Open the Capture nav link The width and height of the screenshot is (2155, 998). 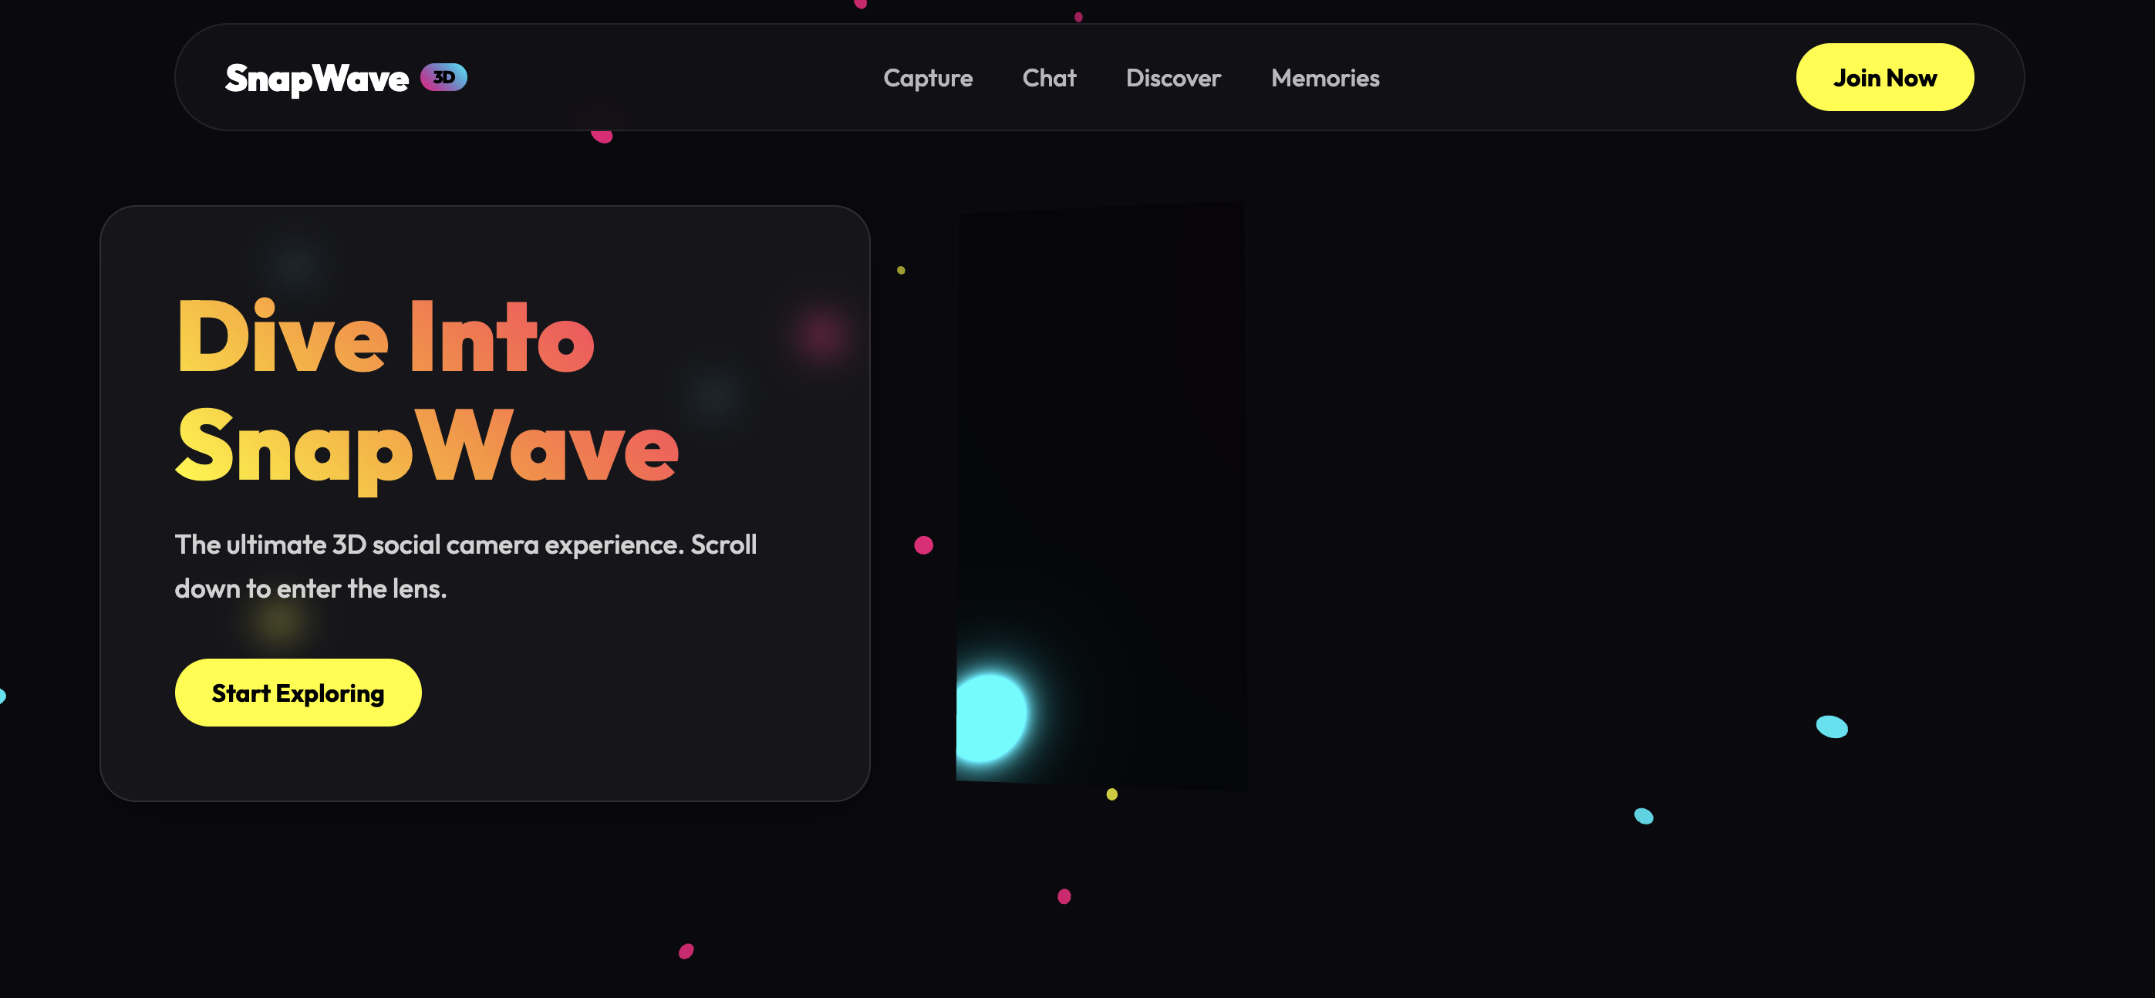[928, 78]
